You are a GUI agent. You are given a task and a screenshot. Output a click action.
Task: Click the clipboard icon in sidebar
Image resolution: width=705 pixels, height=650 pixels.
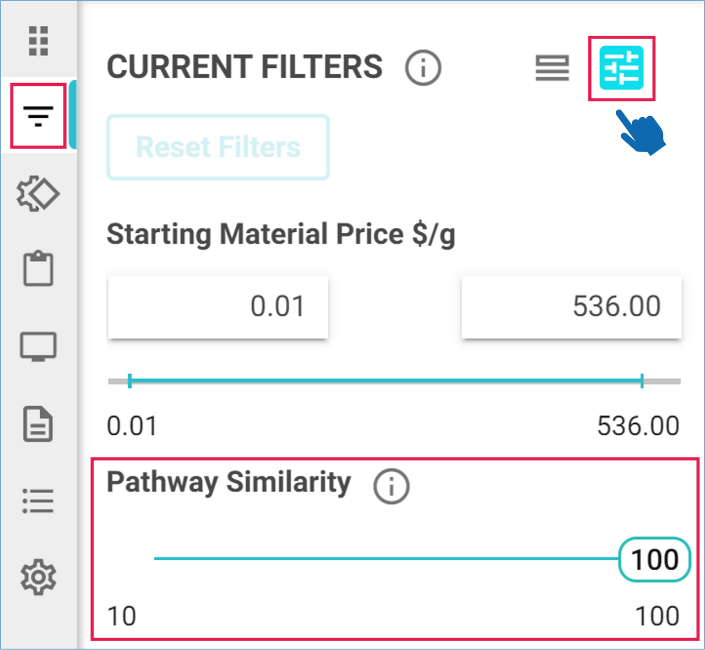click(x=39, y=269)
